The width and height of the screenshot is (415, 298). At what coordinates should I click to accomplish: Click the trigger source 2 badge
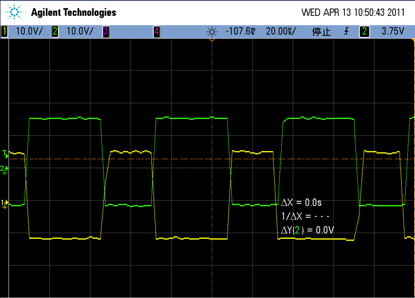point(364,31)
